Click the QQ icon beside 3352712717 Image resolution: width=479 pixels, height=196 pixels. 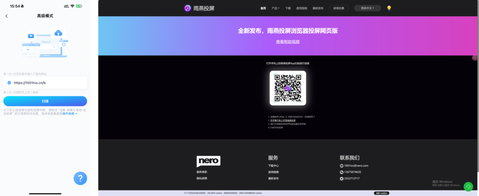pos(341,179)
